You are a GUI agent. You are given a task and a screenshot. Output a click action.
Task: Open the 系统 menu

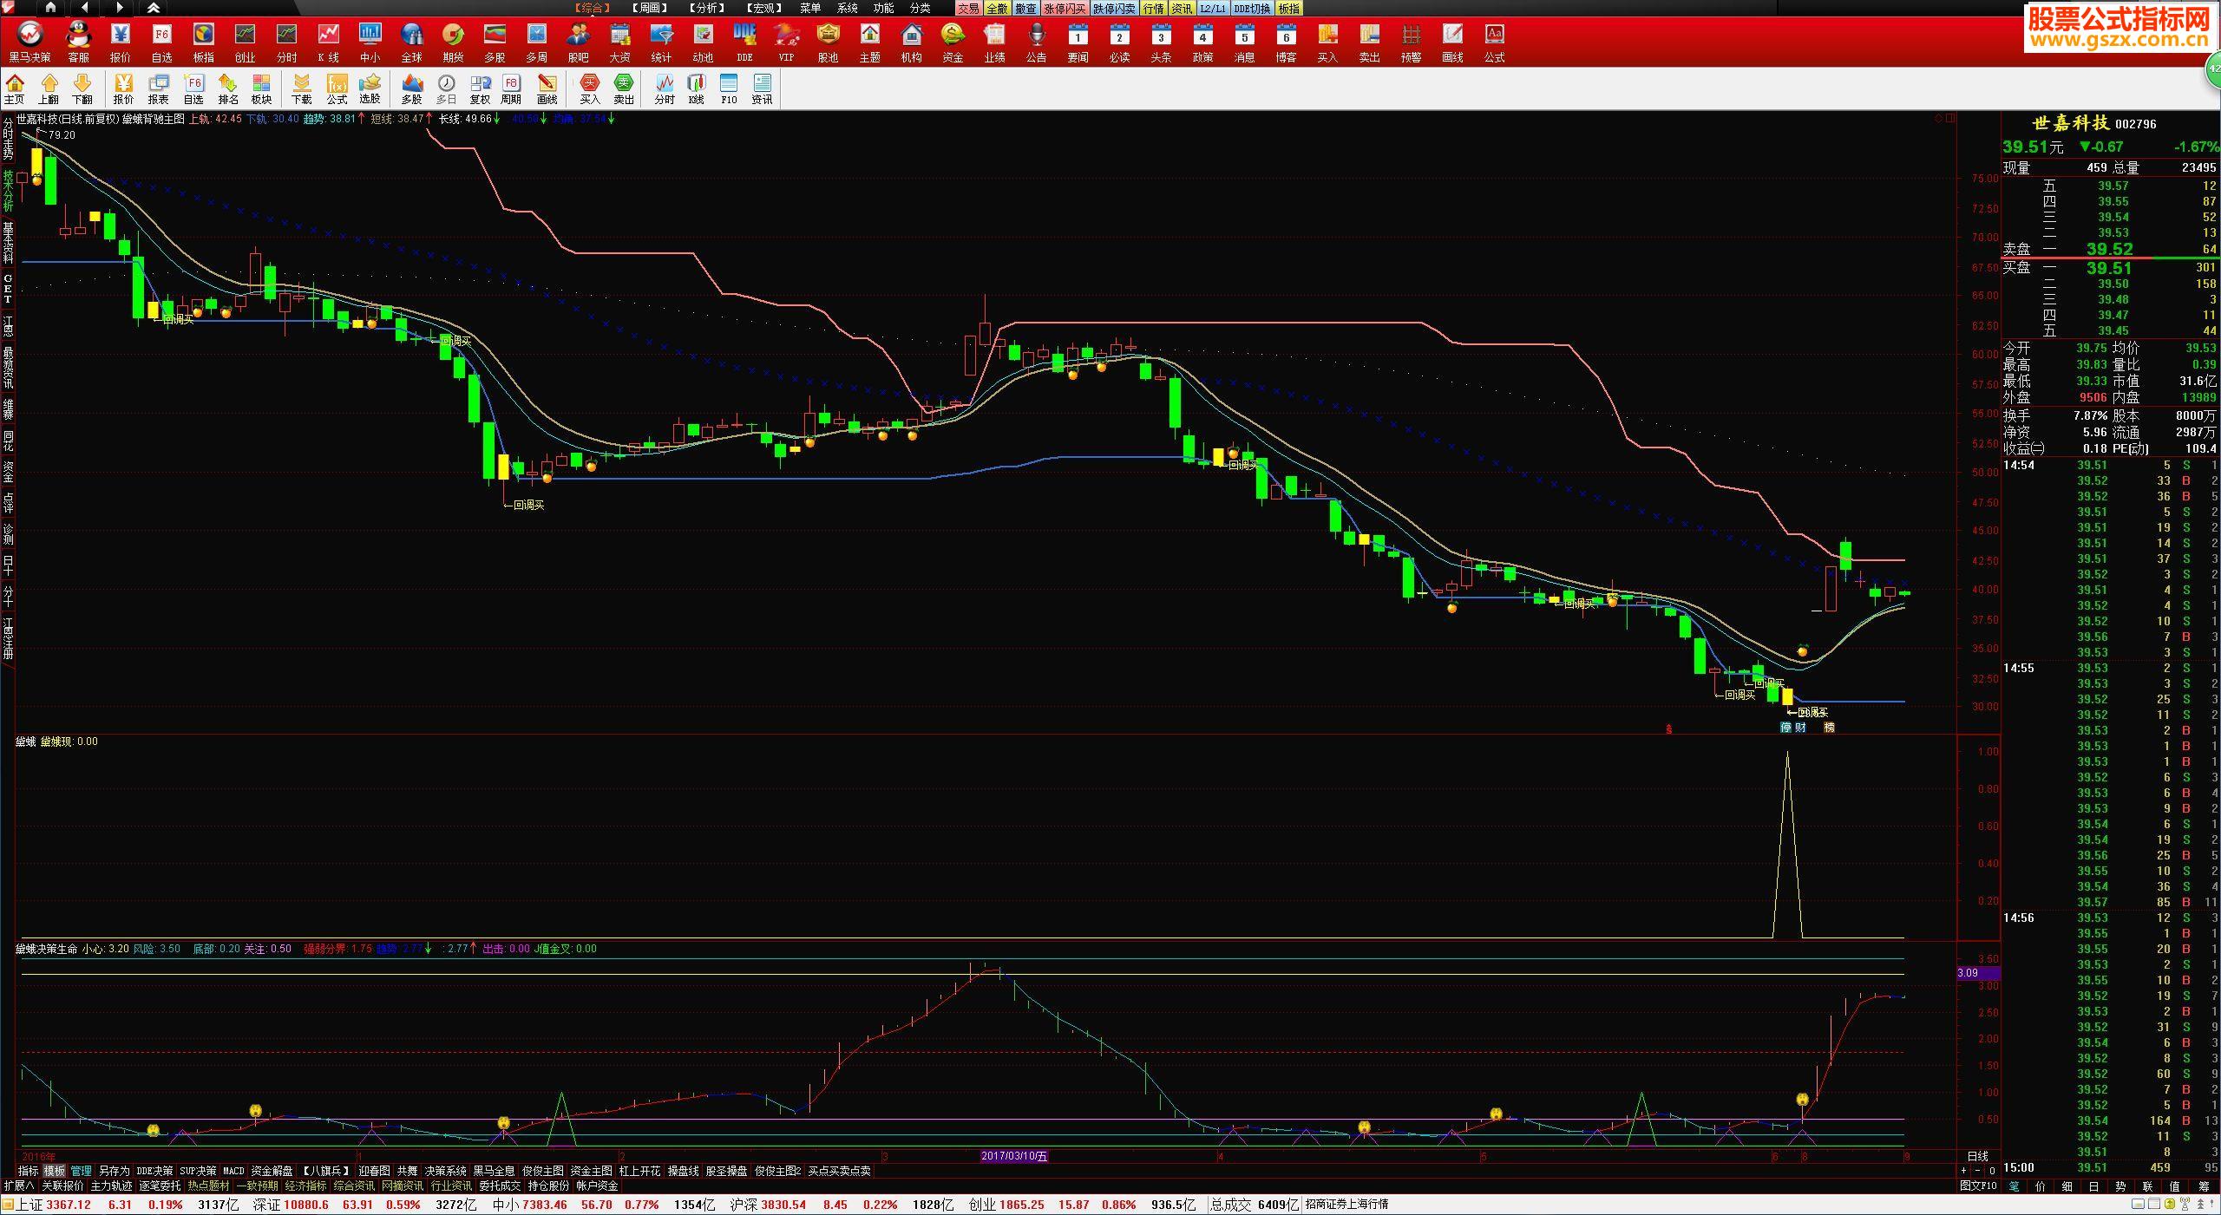coord(847,8)
